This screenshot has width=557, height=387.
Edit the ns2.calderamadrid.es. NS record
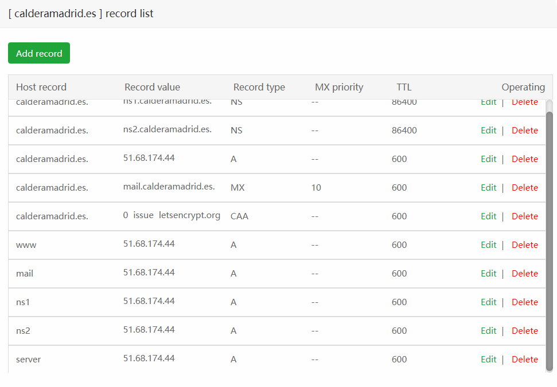488,131
